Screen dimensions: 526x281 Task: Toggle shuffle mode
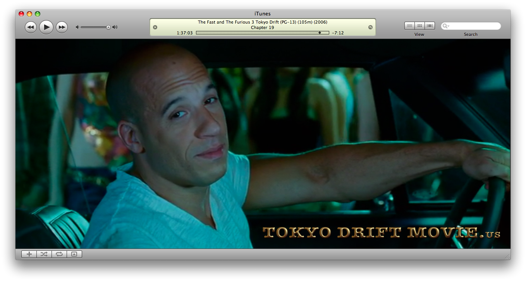[x=44, y=254]
